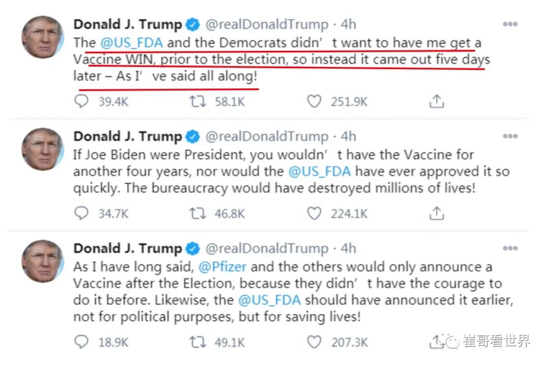Viewport: 548px width, 365px height.
Task: Like the tweet with 207.3K likes
Action: pos(315,342)
